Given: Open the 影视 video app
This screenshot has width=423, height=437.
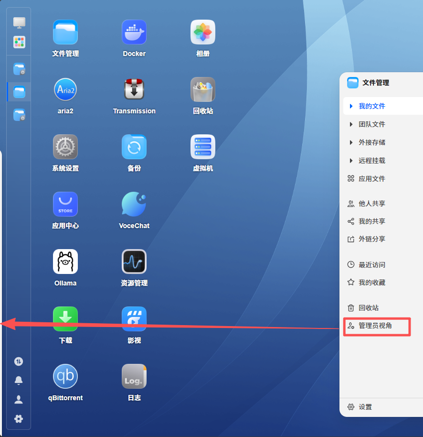Looking at the screenshot, I should tap(134, 319).
